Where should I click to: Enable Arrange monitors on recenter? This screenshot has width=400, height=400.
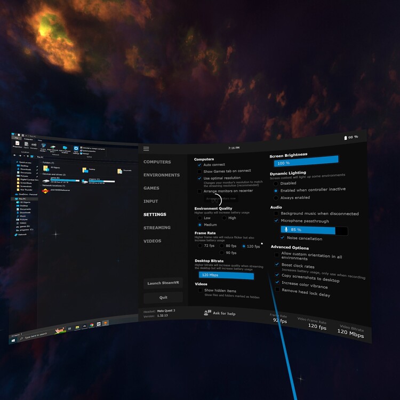199,191
